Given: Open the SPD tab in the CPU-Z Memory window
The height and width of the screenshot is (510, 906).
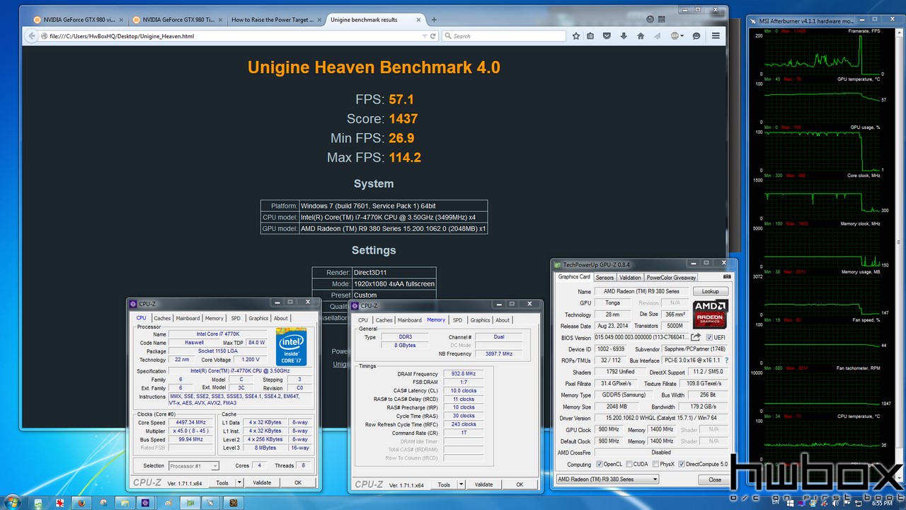Looking at the screenshot, I should coord(457,320).
